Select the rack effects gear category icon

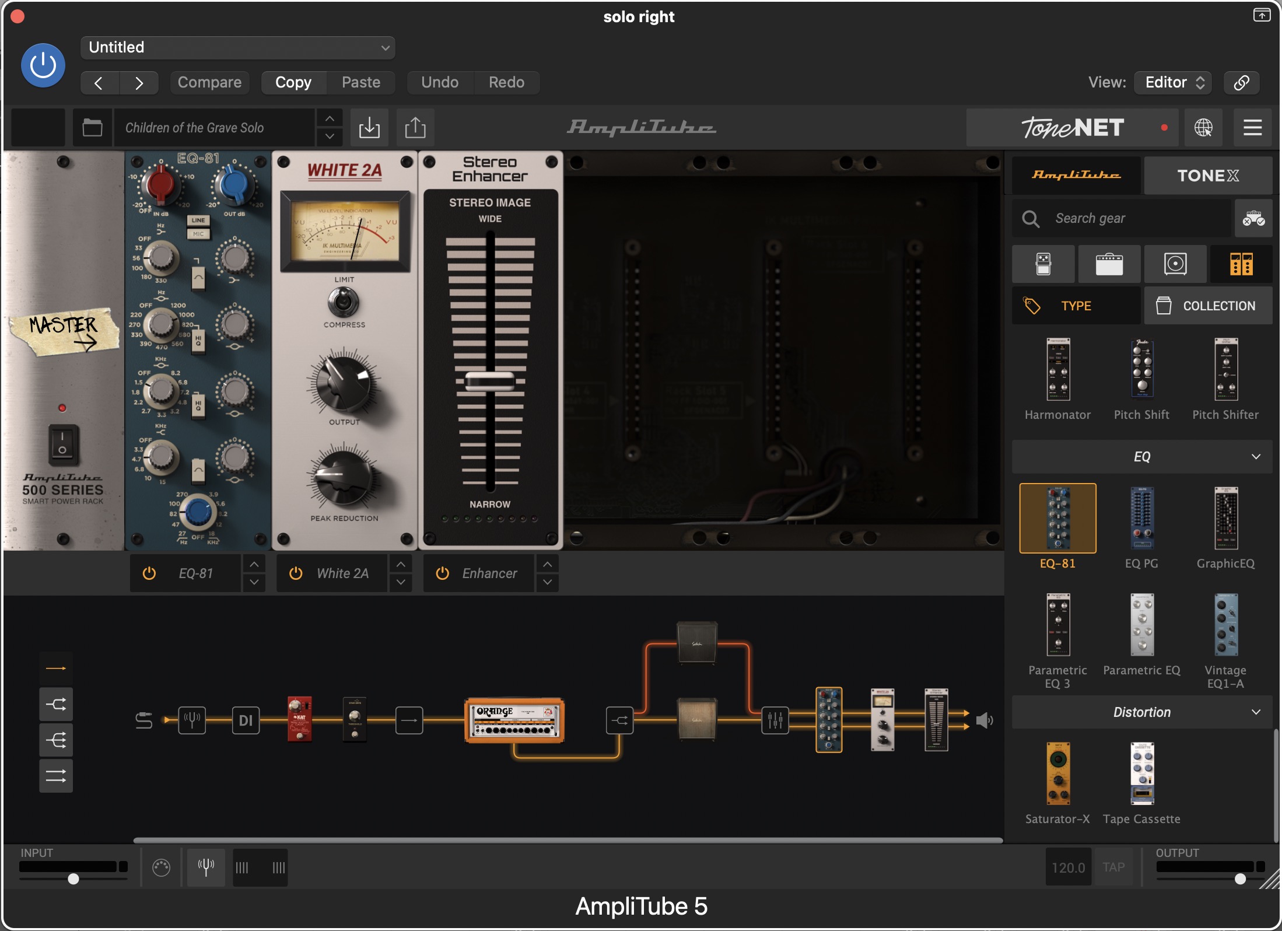pos(1241,264)
